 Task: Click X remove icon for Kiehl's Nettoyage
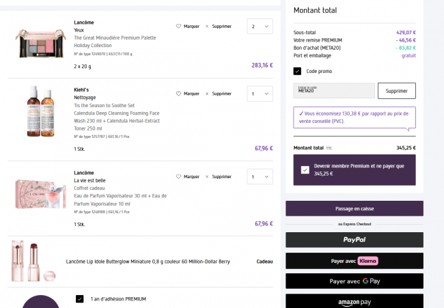pyautogui.click(x=207, y=94)
